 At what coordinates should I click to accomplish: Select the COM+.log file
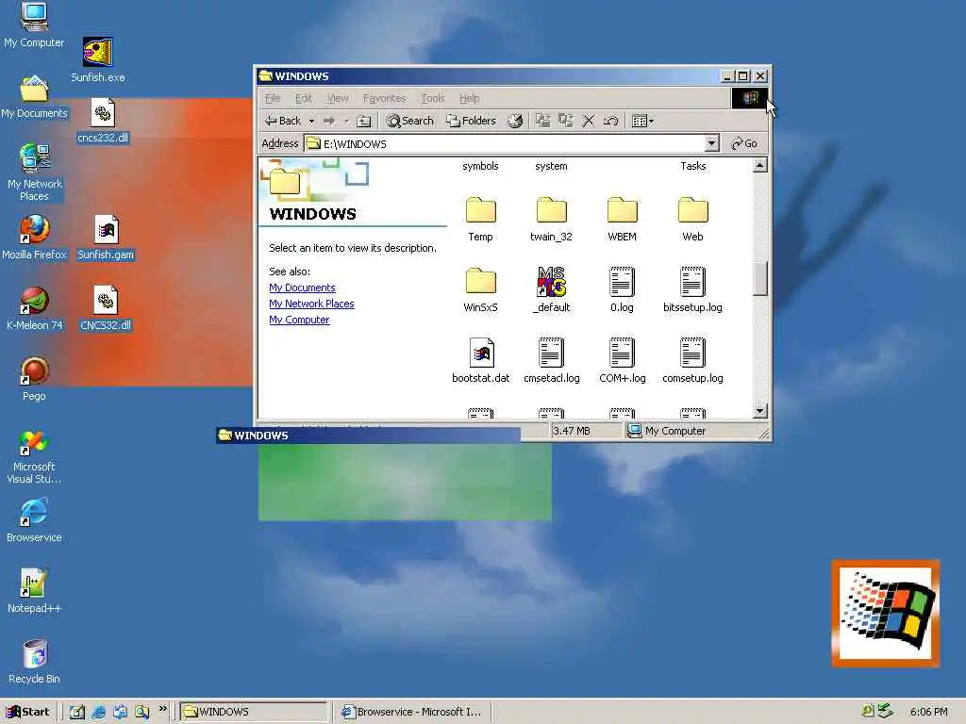pos(623,361)
